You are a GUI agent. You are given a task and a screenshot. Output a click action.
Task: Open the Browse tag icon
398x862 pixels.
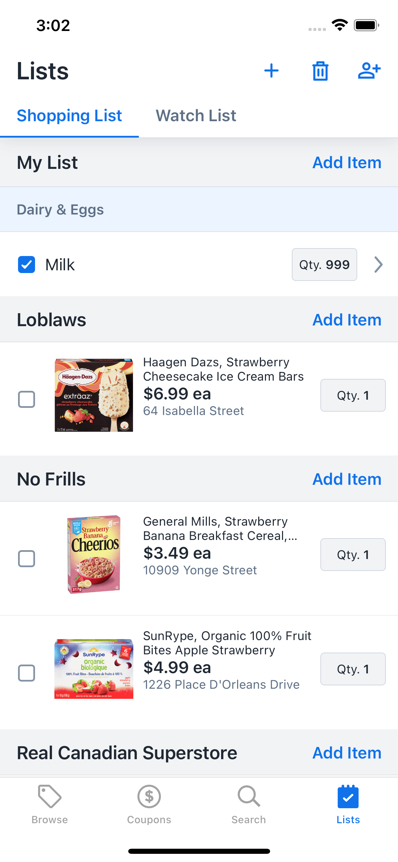50,796
